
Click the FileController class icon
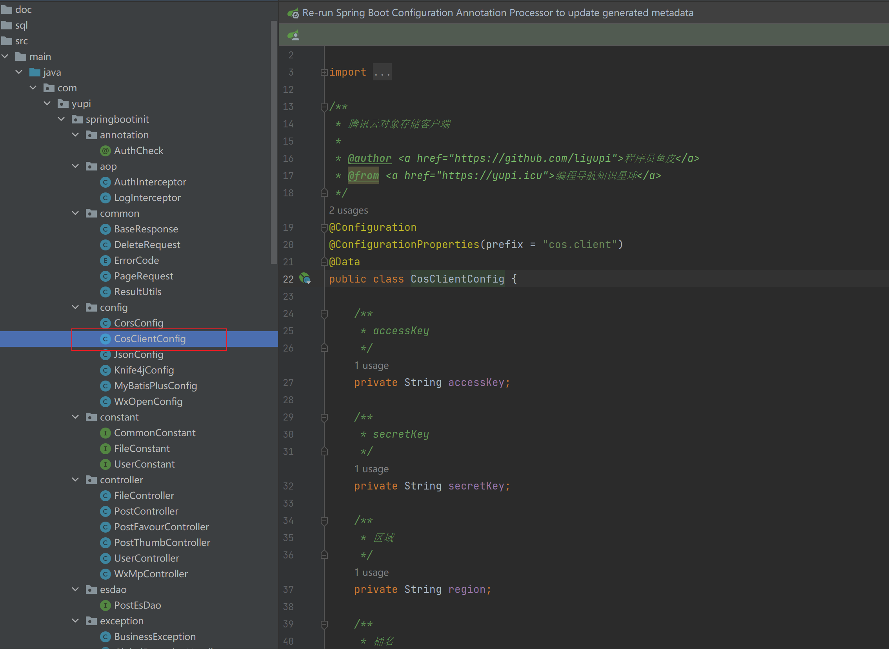(105, 496)
